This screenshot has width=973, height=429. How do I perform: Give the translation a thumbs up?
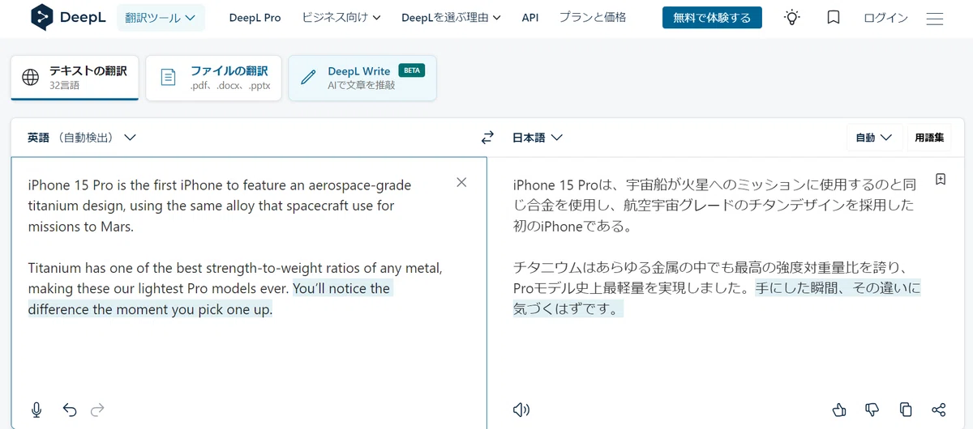tap(839, 410)
